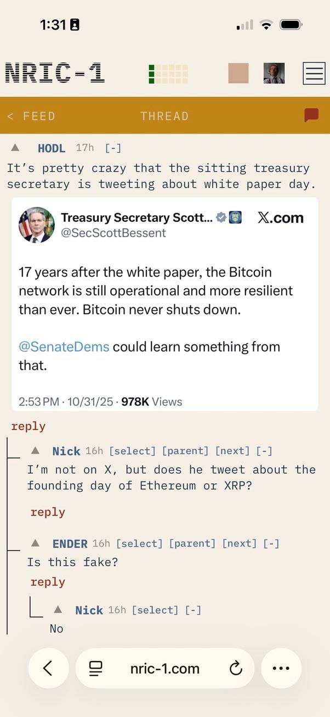Collapse ENDER's comment thread
Viewport: 330px width, 717px height.
[271, 544]
